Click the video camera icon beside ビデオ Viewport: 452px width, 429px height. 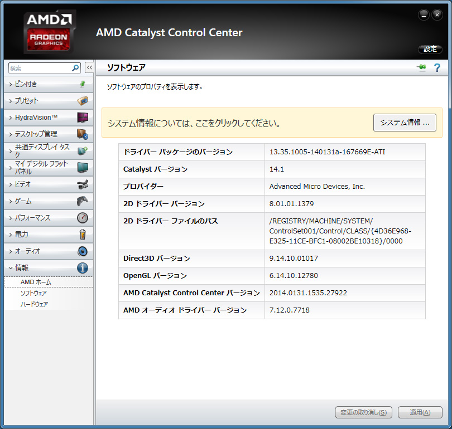click(82, 184)
